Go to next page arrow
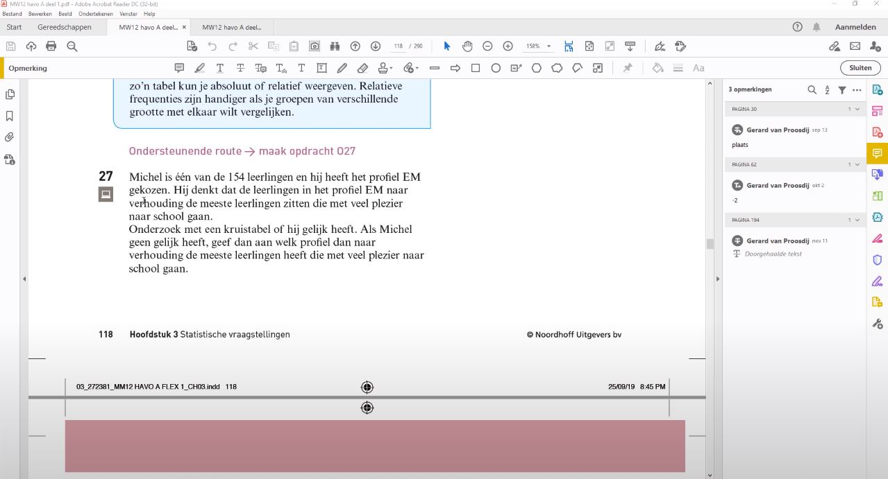Image resolution: width=888 pixels, height=479 pixels. (376, 46)
